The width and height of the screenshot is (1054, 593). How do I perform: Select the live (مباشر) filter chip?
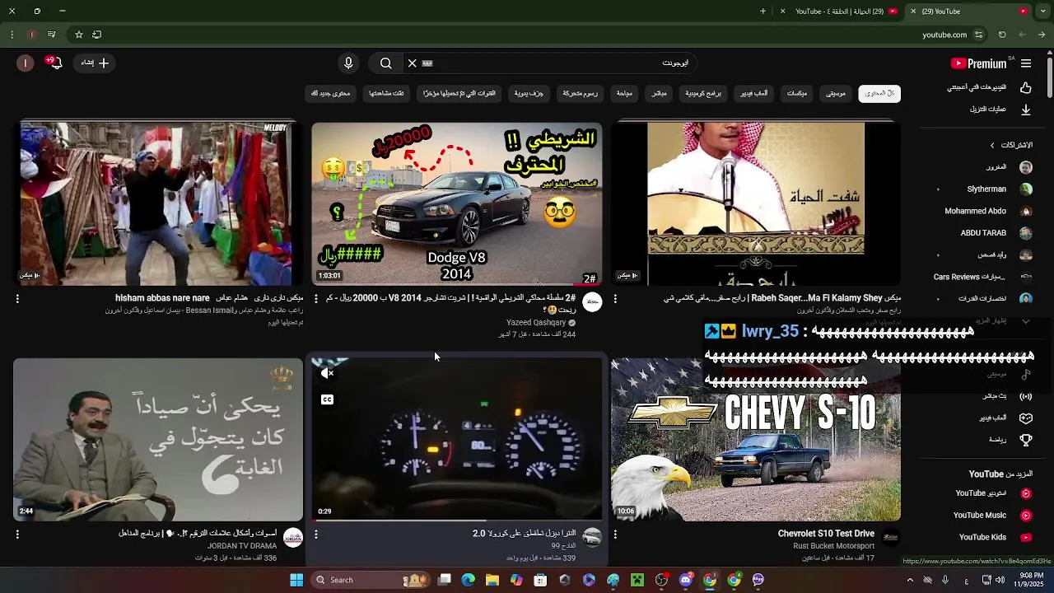pos(659,93)
